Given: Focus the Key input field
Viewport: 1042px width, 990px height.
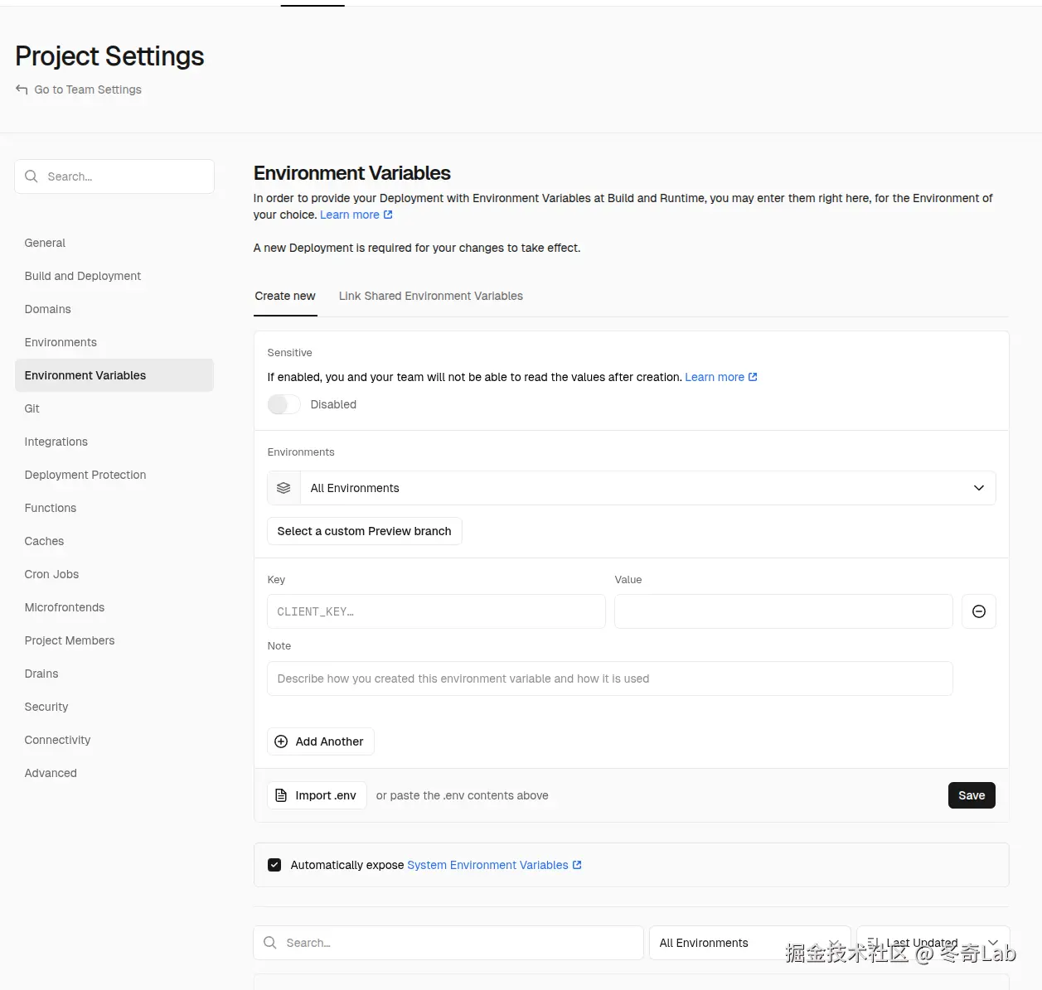Looking at the screenshot, I should click(x=436, y=611).
